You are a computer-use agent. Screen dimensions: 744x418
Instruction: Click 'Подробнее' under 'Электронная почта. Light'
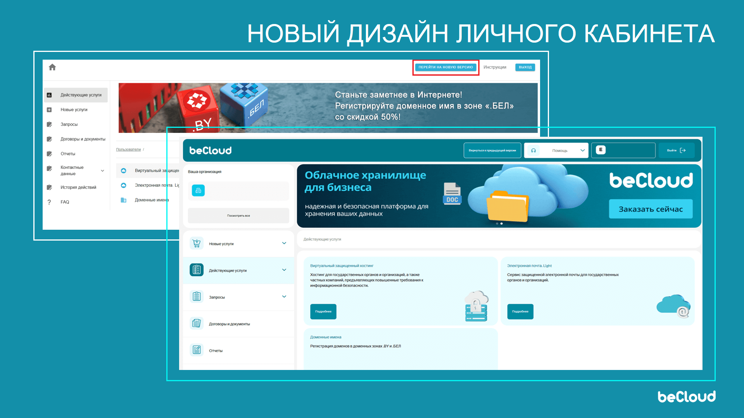tap(520, 311)
